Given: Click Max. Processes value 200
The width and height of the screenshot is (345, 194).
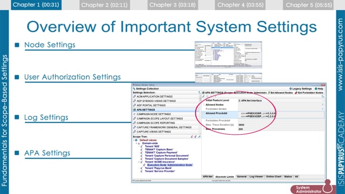Looking at the screenshot, I should 240,129.
